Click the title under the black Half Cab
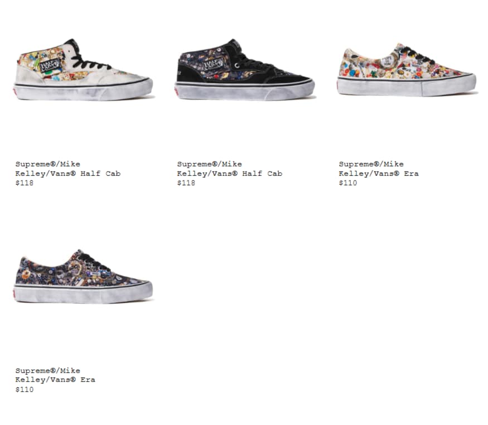 coord(230,169)
